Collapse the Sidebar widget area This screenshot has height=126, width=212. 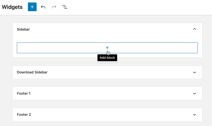(195, 29)
